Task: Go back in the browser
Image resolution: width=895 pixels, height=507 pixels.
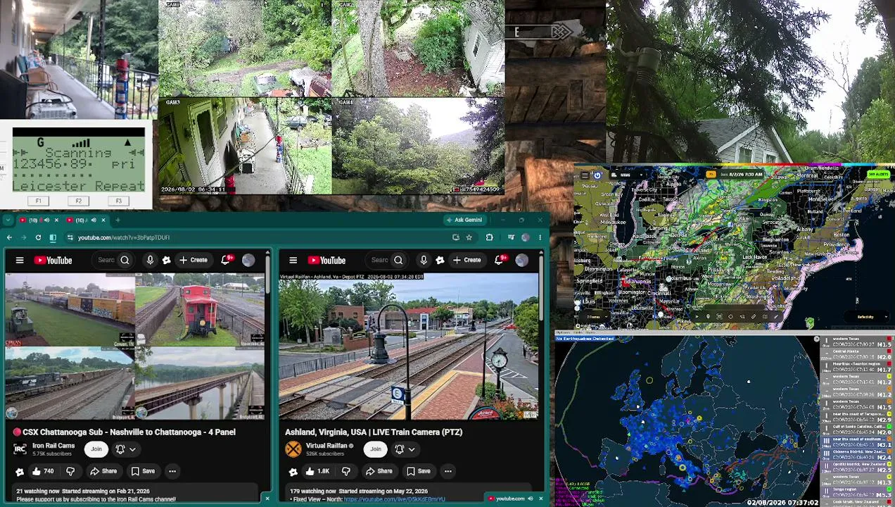Action: pyautogui.click(x=9, y=237)
